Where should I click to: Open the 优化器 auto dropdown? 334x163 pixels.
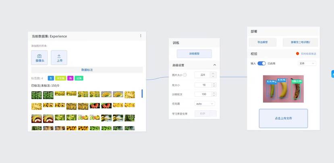pyautogui.click(x=205, y=104)
